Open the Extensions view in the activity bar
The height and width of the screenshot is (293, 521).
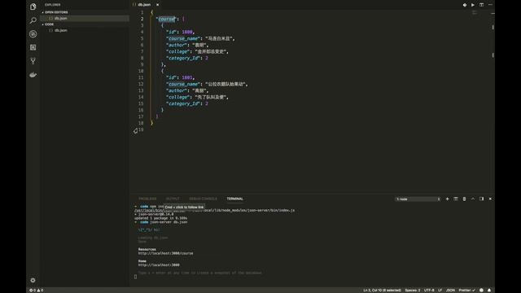pos(33,47)
